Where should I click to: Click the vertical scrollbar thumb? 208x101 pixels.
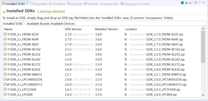[203, 47]
